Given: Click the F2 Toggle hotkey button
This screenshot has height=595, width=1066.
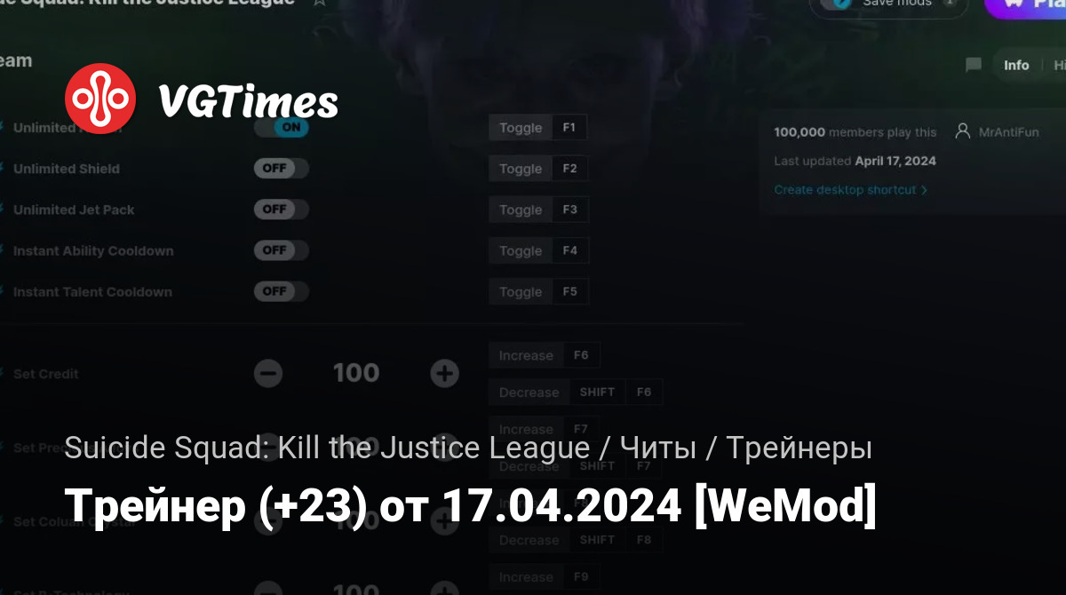Looking at the screenshot, I should 538,169.
